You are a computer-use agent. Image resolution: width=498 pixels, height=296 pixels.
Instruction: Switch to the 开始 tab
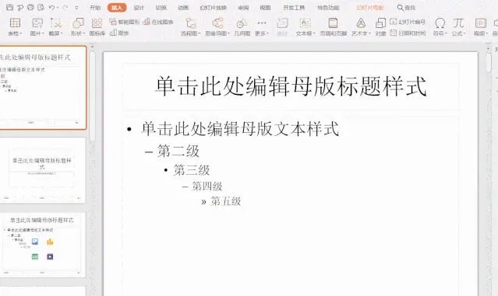[95, 8]
